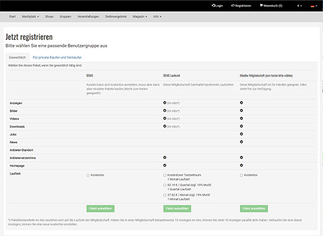The width and height of the screenshot is (323, 236).
Task: Click the Jobs row label
Action: coord(13,135)
